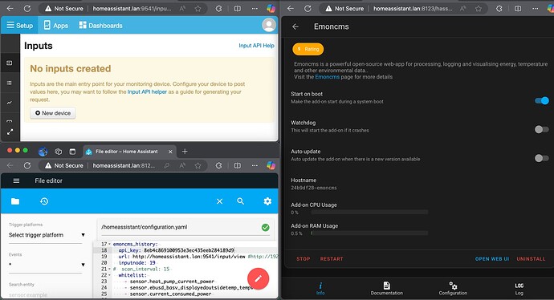Open the Emoncms link in add-on description
This screenshot has width=554, height=300.
click(327, 77)
